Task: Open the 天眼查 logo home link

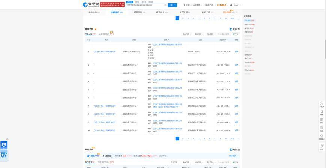Action: [91, 4]
